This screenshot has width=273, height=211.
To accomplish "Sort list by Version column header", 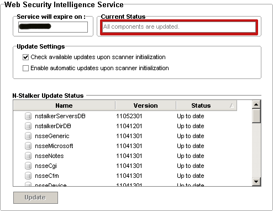I will point(145,106).
